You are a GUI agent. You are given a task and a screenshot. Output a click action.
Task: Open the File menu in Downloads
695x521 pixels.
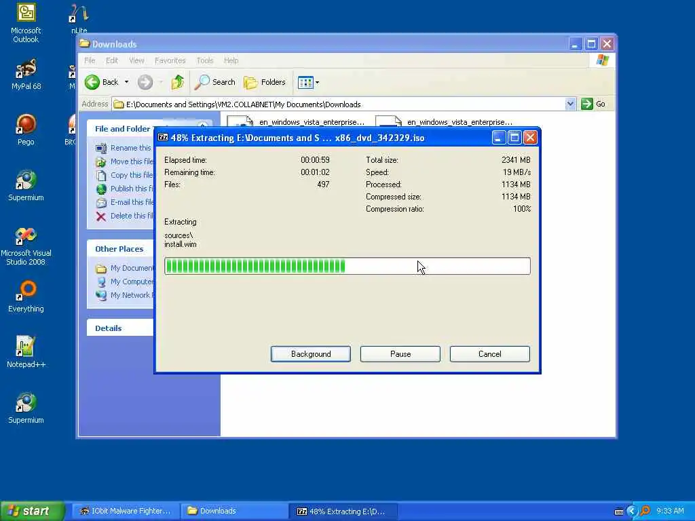coord(90,60)
